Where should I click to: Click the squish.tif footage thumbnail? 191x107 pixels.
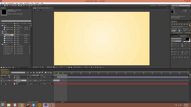(x=4, y=12)
